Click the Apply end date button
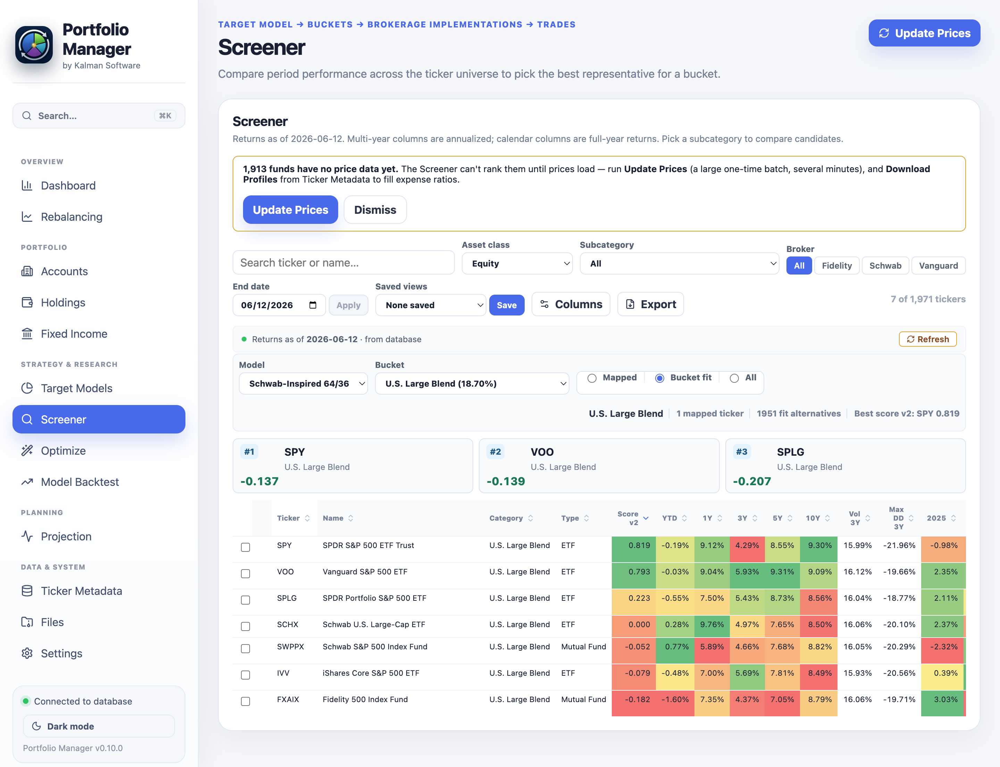Screen dimensions: 1000x767 tap(348, 305)
